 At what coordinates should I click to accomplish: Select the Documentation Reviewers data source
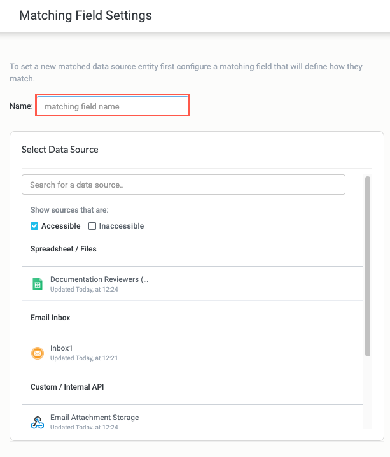coord(99,279)
